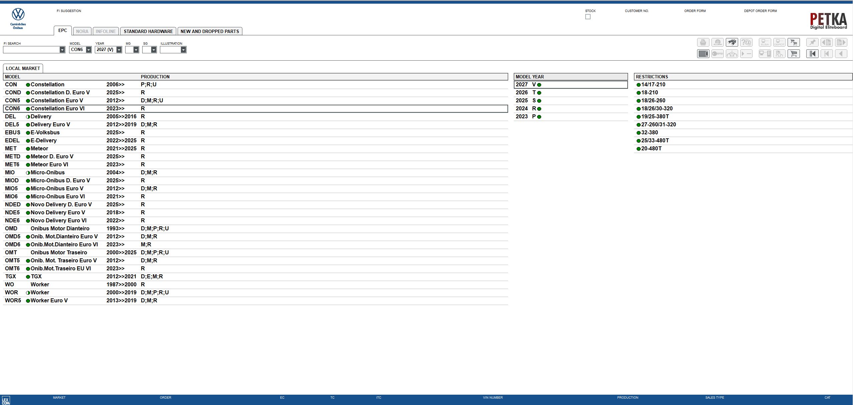Click the arrow-dash toolbar icon
The height and width of the screenshot is (405, 853).
[746, 54]
